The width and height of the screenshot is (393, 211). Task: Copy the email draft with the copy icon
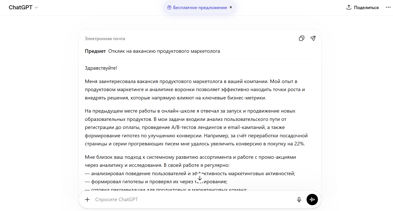pyautogui.click(x=302, y=38)
